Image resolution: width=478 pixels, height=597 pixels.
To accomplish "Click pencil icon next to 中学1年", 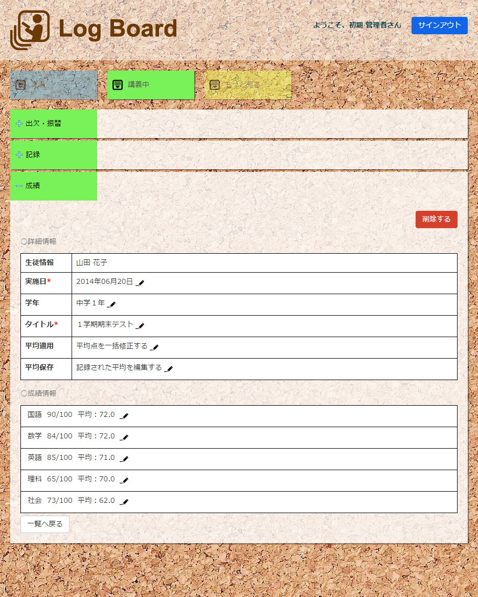I will [112, 304].
